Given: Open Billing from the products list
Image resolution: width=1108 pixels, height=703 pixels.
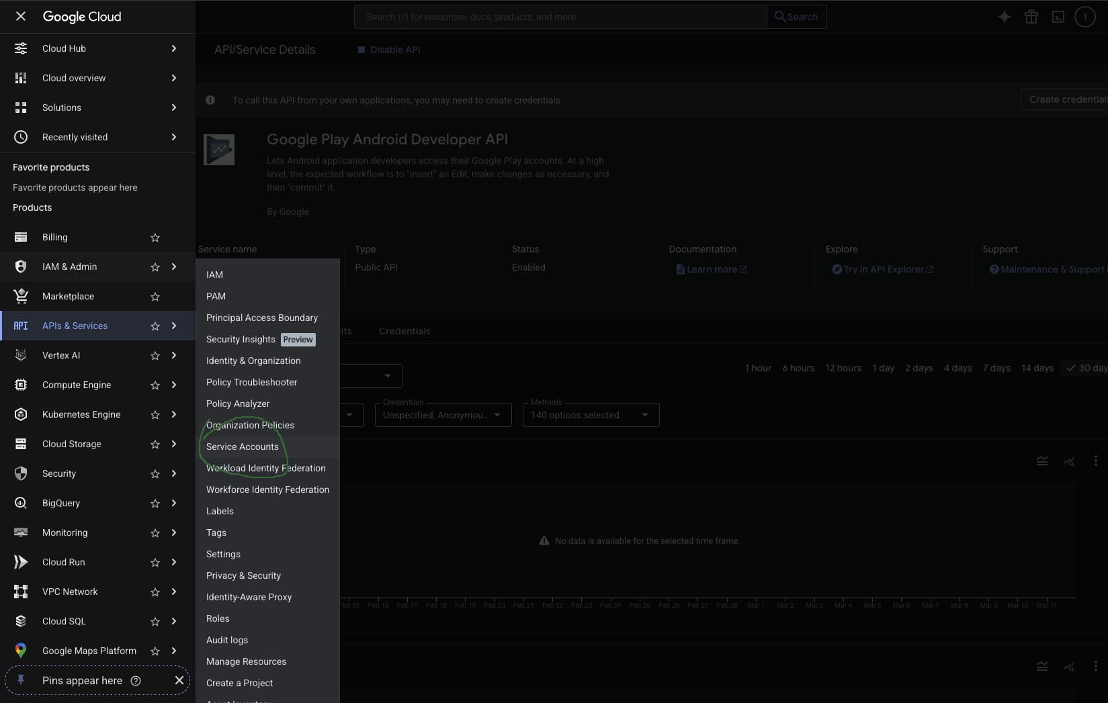Looking at the screenshot, I should pos(54,237).
